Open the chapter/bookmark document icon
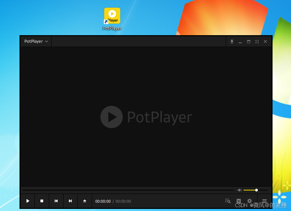Image resolution: width=291 pixels, height=211 pixels. coord(239,201)
